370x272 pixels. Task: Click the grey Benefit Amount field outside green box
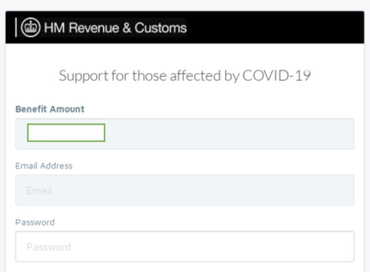(x=229, y=134)
